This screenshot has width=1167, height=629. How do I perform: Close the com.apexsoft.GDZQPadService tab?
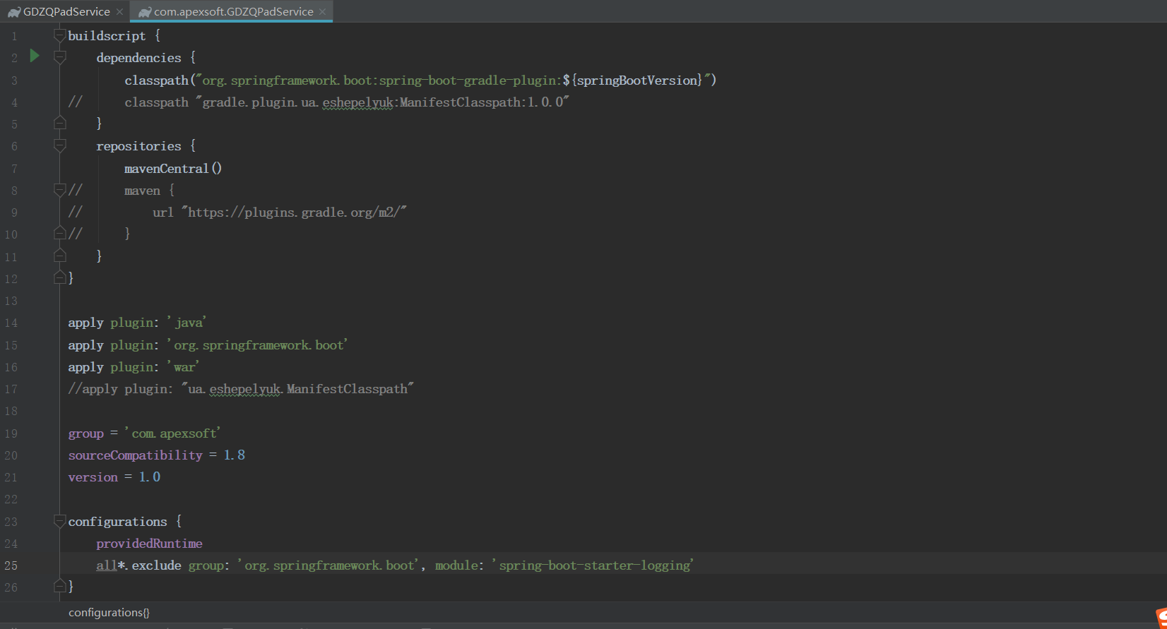tap(323, 12)
